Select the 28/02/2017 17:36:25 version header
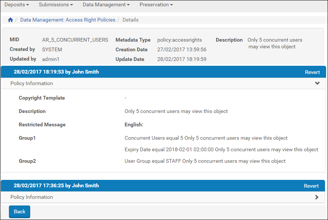Image resolution: width=328 pixels, height=220 pixels. coord(56,185)
